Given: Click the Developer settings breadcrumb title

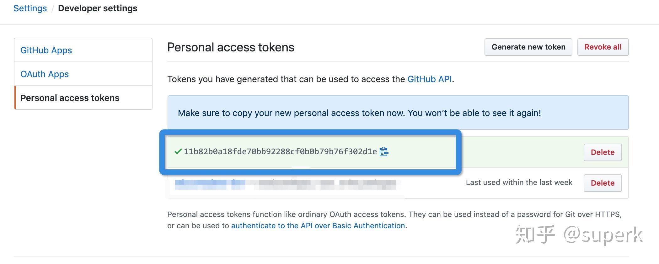Looking at the screenshot, I should [98, 8].
